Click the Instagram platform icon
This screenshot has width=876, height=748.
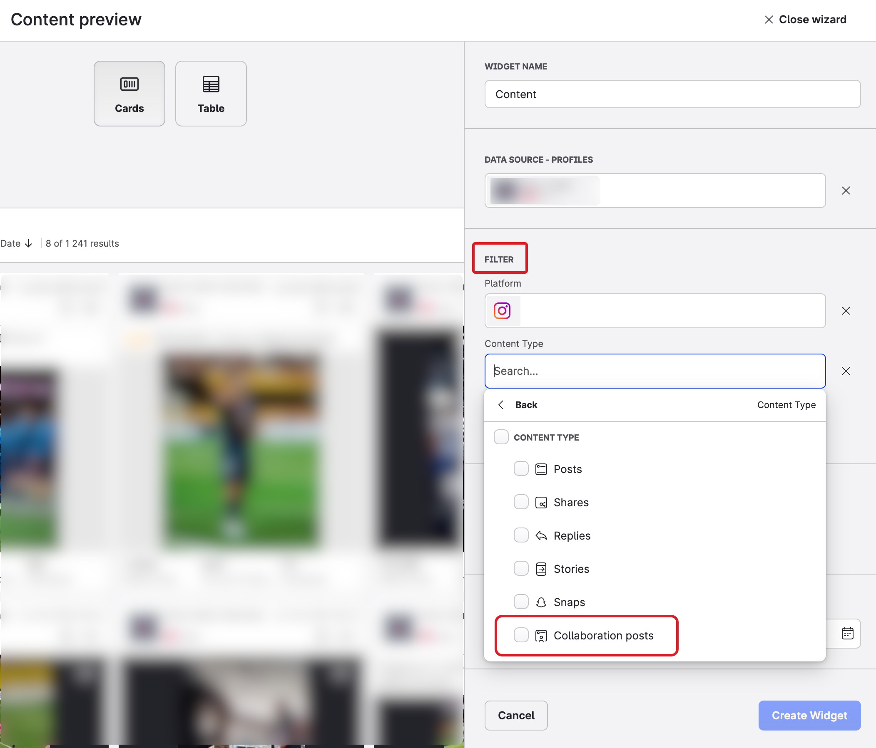click(x=502, y=311)
